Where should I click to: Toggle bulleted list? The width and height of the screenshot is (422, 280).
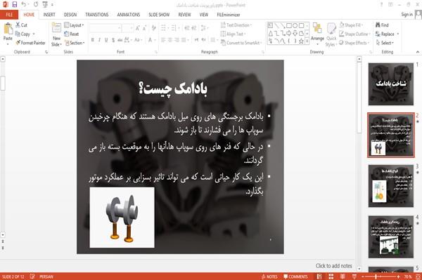[163, 27]
